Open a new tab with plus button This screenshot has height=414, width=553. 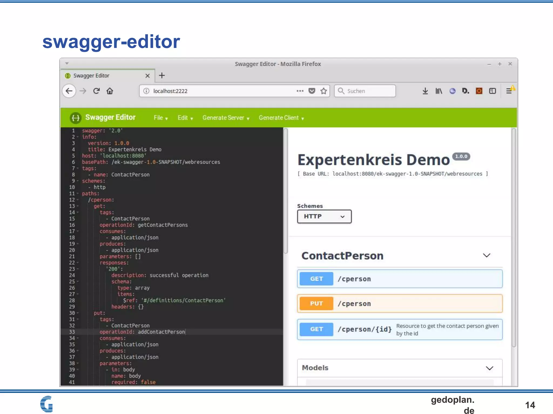[x=162, y=75]
